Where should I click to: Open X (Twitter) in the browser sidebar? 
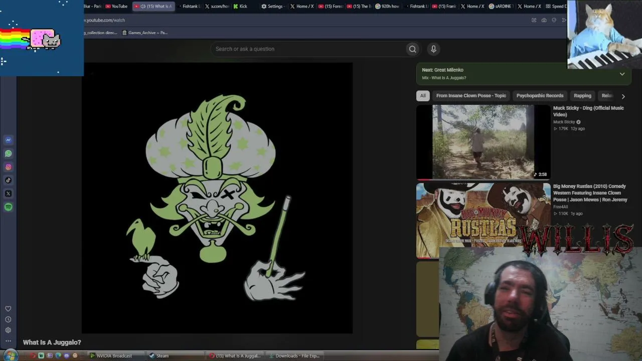pyautogui.click(x=8, y=194)
